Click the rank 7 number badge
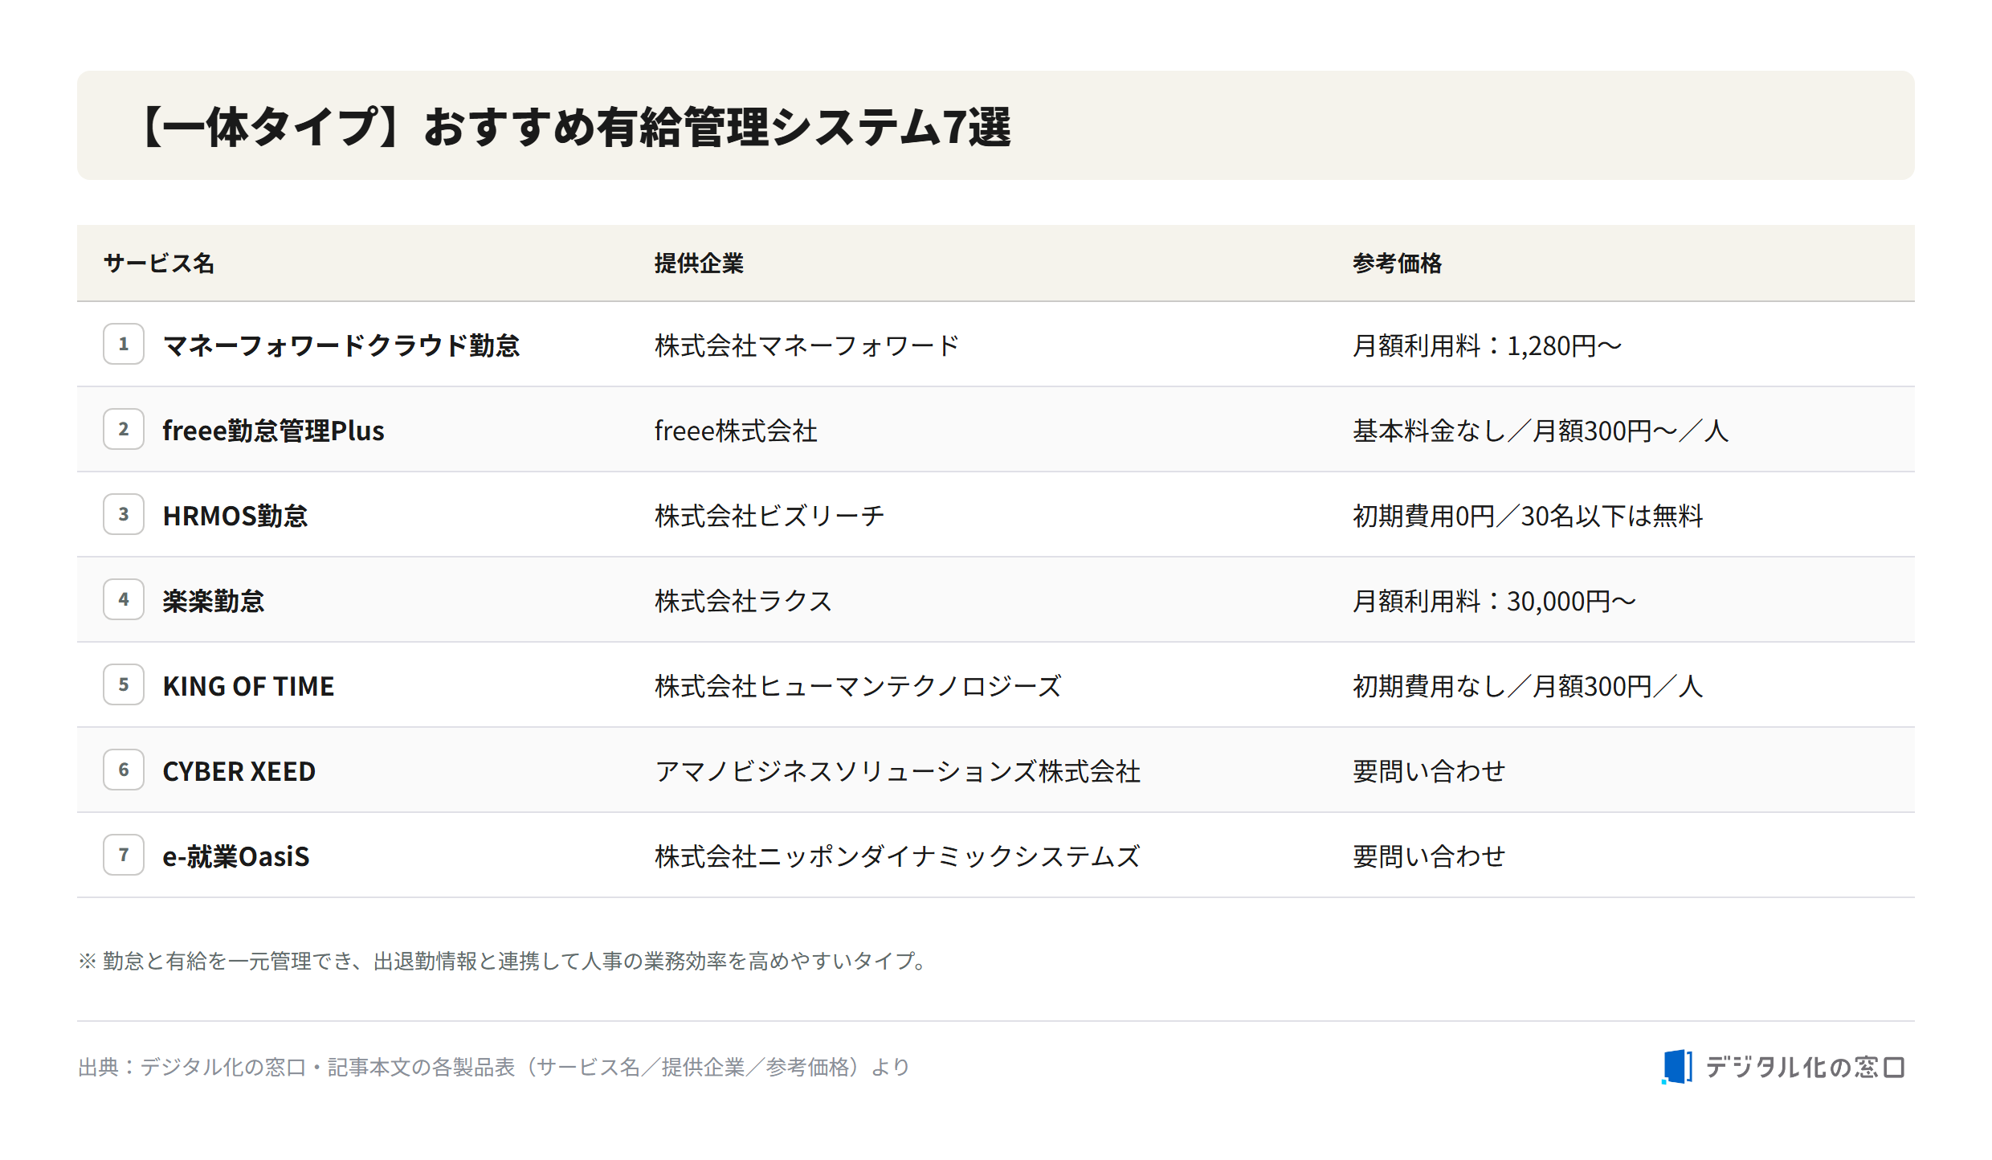The height and width of the screenshot is (1160, 1992). [x=124, y=855]
